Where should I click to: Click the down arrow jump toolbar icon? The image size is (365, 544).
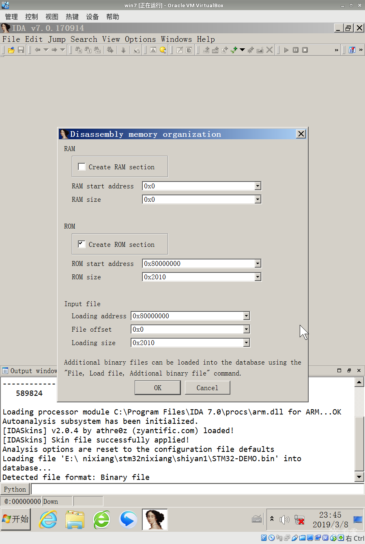[x=123, y=50]
